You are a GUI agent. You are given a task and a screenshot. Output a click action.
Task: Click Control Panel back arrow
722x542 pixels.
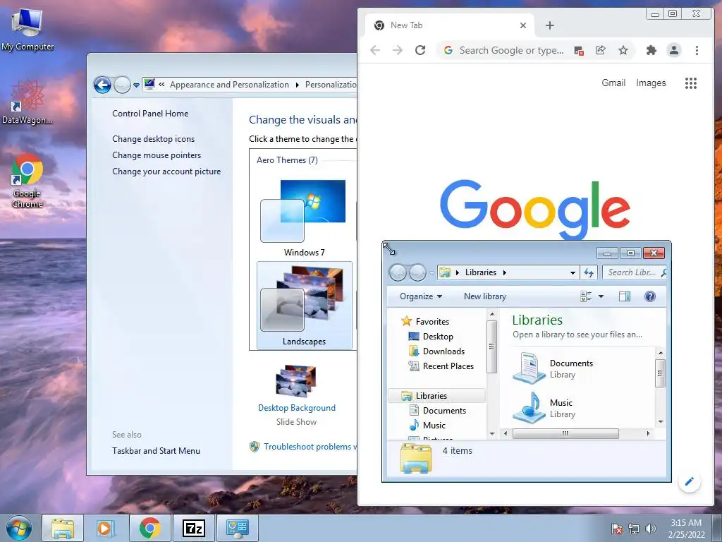(102, 85)
